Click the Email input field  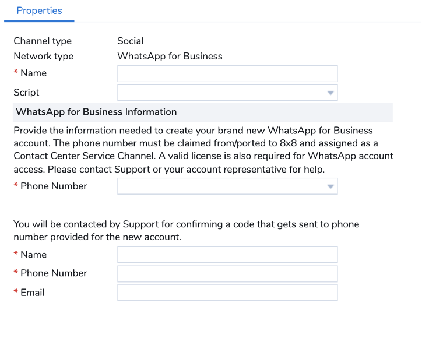227,293
